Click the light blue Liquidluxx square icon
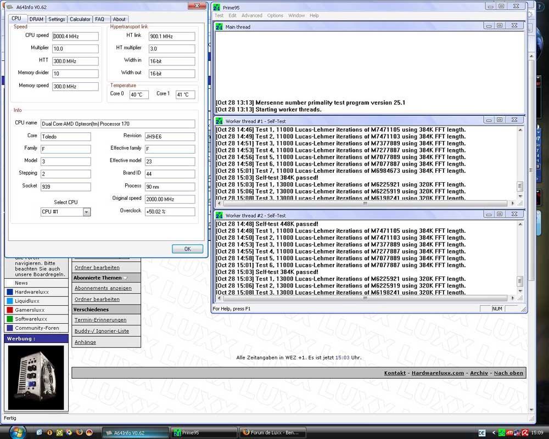 coord(10,301)
